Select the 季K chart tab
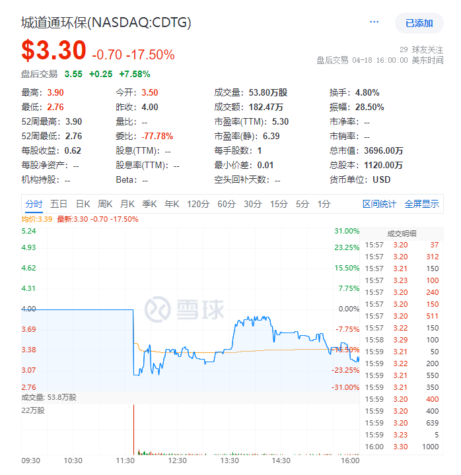461x475 pixels. [x=149, y=204]
